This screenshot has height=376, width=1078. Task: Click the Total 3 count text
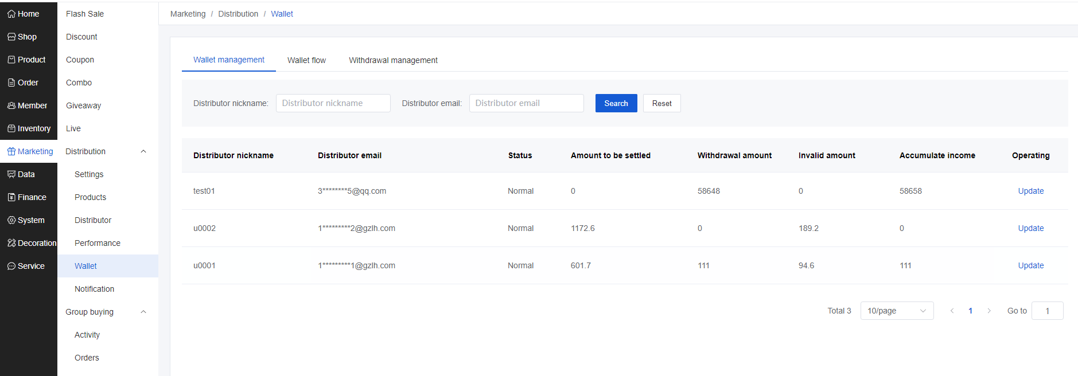tap(839, 311)
